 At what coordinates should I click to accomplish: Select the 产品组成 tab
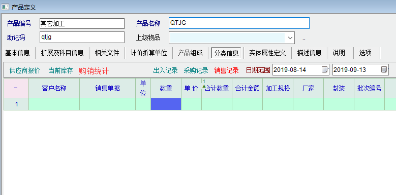190,53
